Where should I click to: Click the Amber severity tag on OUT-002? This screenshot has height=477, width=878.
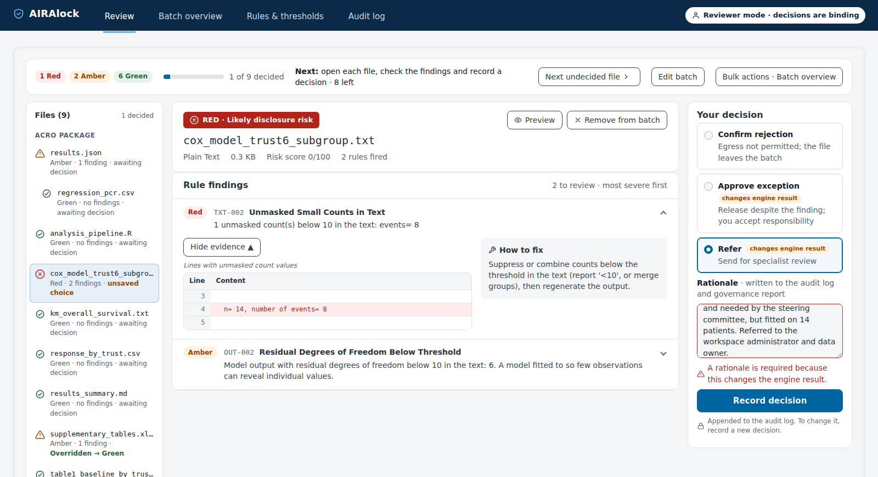[x=200, y=353]
